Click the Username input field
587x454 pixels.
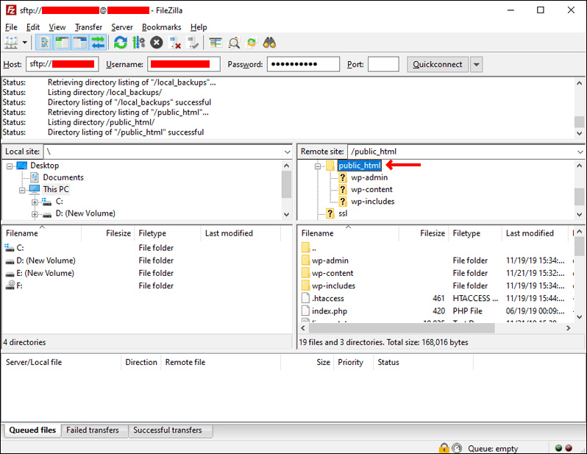point(184,64)
